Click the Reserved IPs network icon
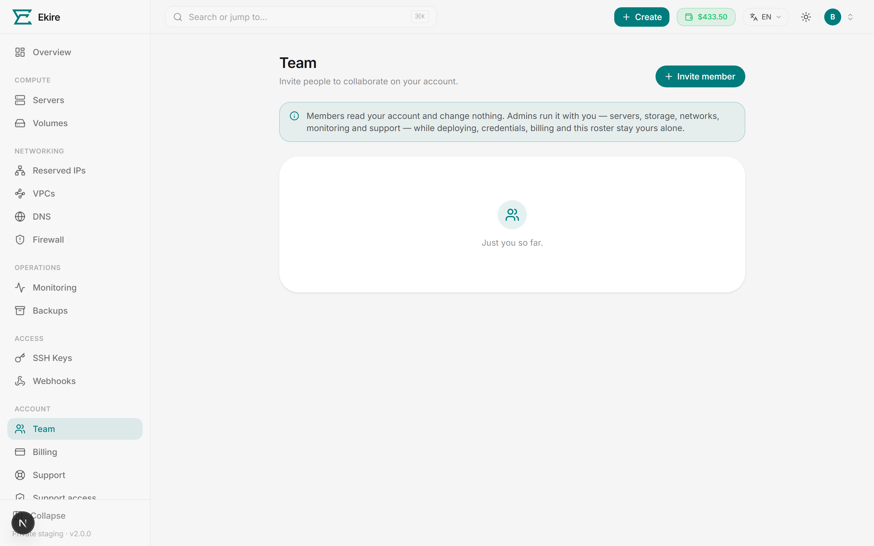The width and height of the screenshot is (874, 546). [x=20, y=170]
